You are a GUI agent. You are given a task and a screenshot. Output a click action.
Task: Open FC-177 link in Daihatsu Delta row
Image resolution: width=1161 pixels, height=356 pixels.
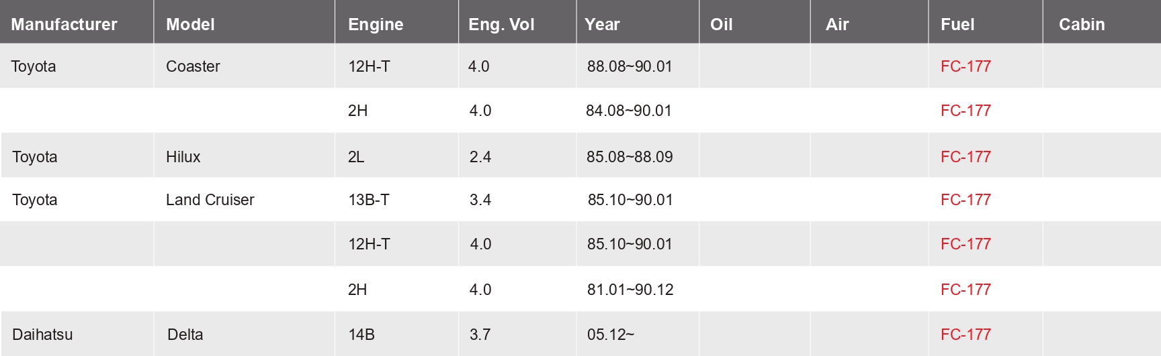click(x=965, y=335)
